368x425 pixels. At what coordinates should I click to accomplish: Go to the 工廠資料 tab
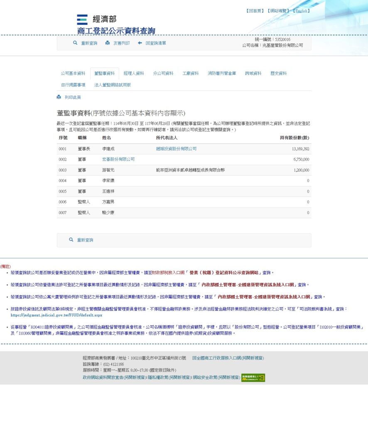coord(190,73)
